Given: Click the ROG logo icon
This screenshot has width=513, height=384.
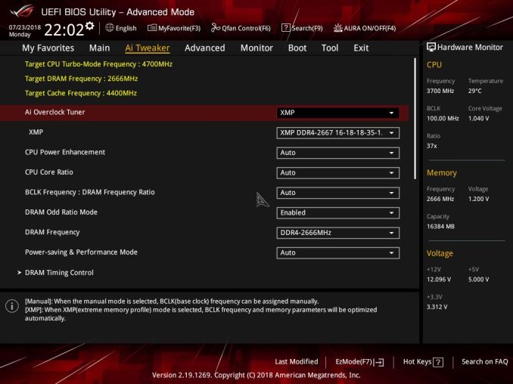Looking at the screenshot, I should (22, 12).
